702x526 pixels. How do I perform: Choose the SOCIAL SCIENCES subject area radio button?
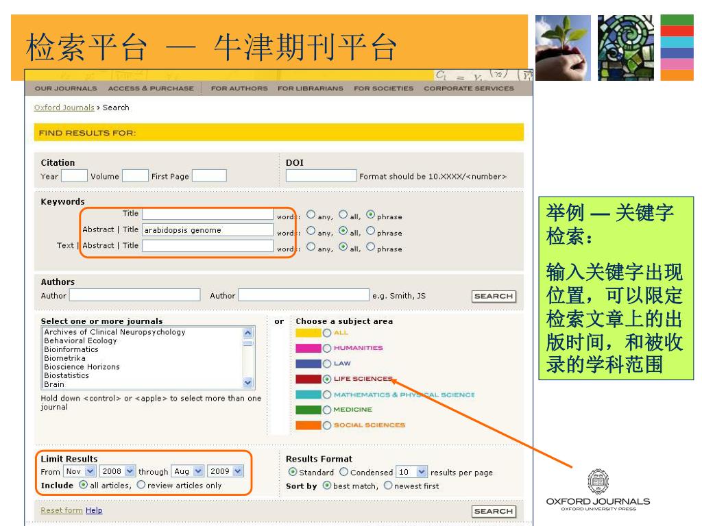[327, 425]
